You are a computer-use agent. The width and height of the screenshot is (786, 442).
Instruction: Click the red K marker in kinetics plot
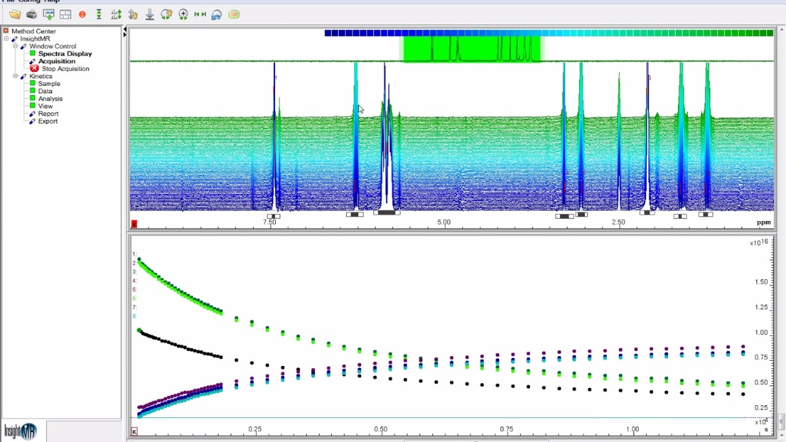(134, 432)
